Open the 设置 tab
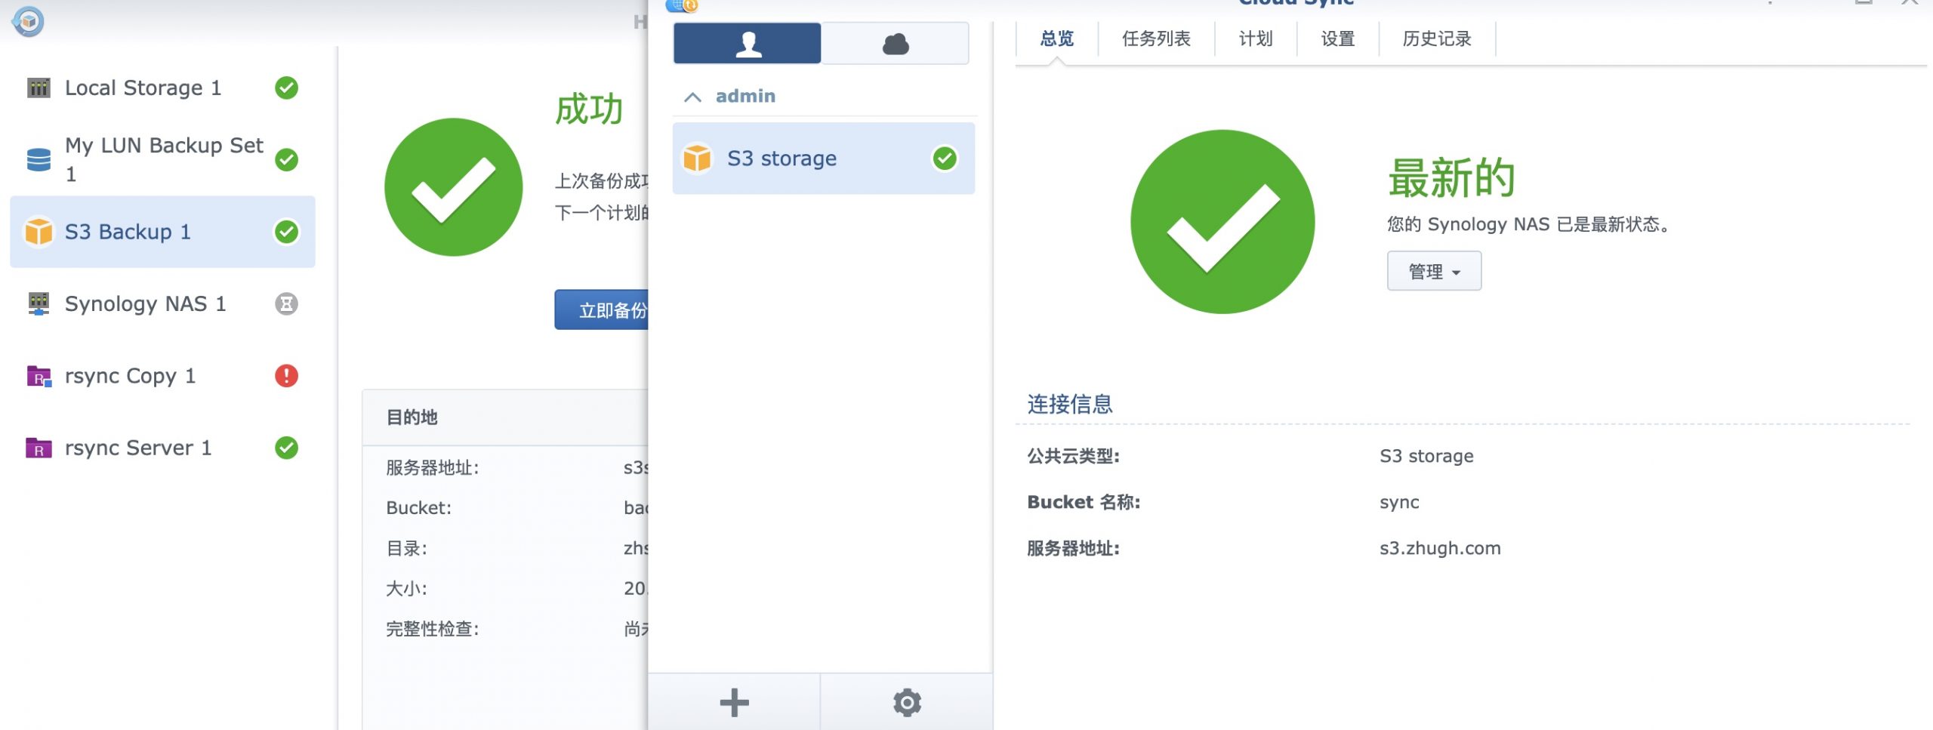Image resolution: width=1933 pixels, height=730 pixels. click(1338, 39)
